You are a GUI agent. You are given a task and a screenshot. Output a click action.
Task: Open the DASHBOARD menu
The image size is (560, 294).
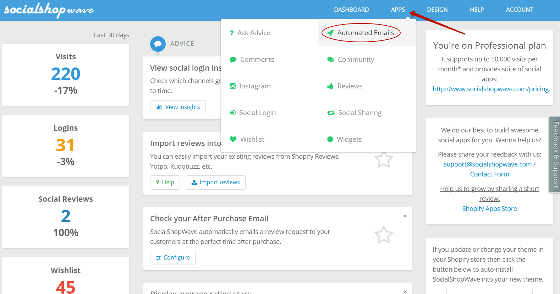pyautogui.click(x=351, y=10)
